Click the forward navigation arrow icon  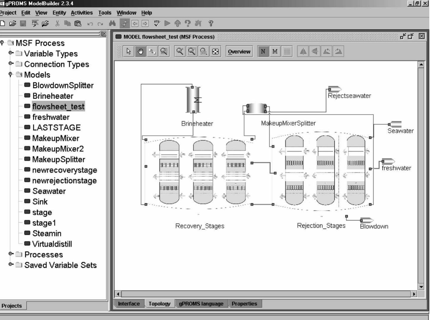pyautogui.click(x=145, y=23)
